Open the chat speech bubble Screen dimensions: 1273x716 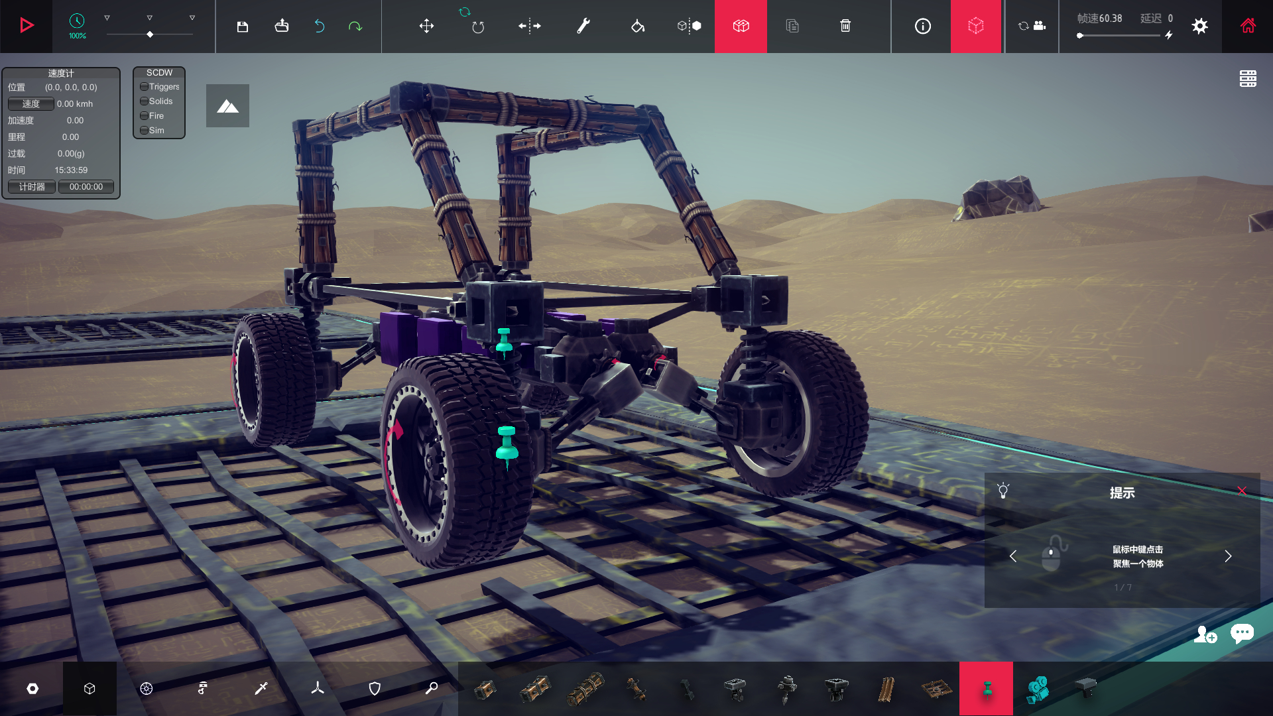(x=1242, y=633)
